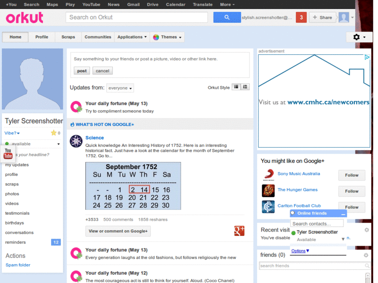
Task: Click the YouTube icon in the left sidebar
Action: [x=8, y=154]
